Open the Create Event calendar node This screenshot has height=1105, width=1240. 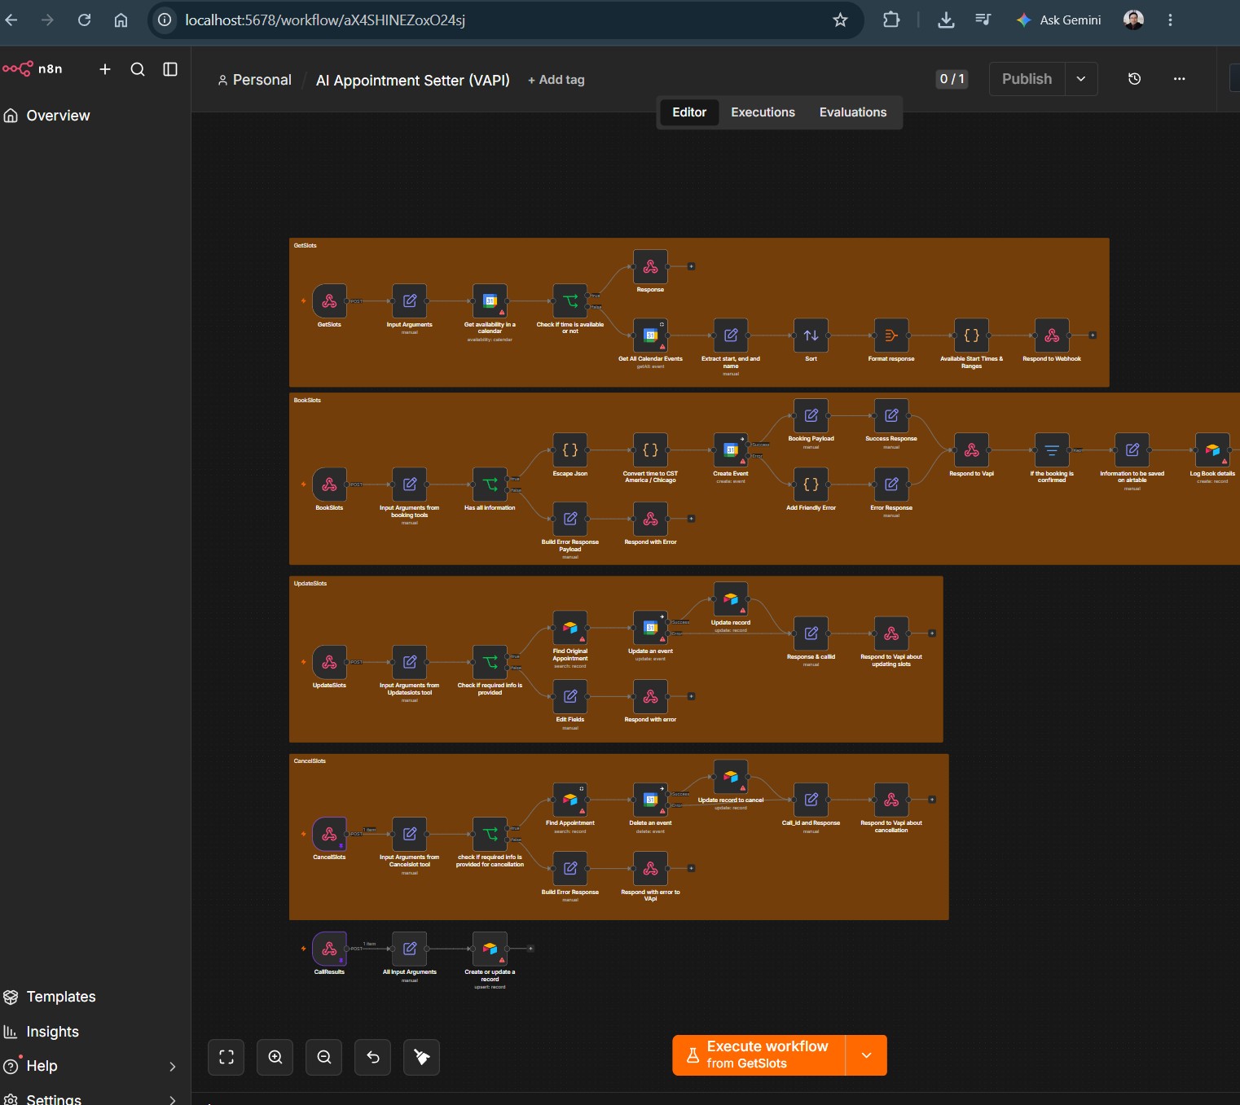(x=731, y=450)
